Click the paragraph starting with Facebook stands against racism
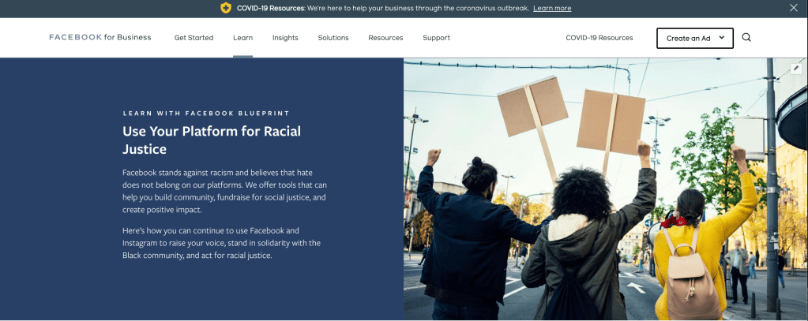 coord(224,191)
